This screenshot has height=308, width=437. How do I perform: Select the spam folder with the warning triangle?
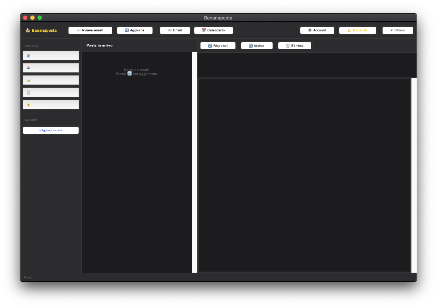click(x=51, y=105)
